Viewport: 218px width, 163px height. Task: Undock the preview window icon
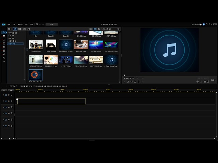pos(208,81)
